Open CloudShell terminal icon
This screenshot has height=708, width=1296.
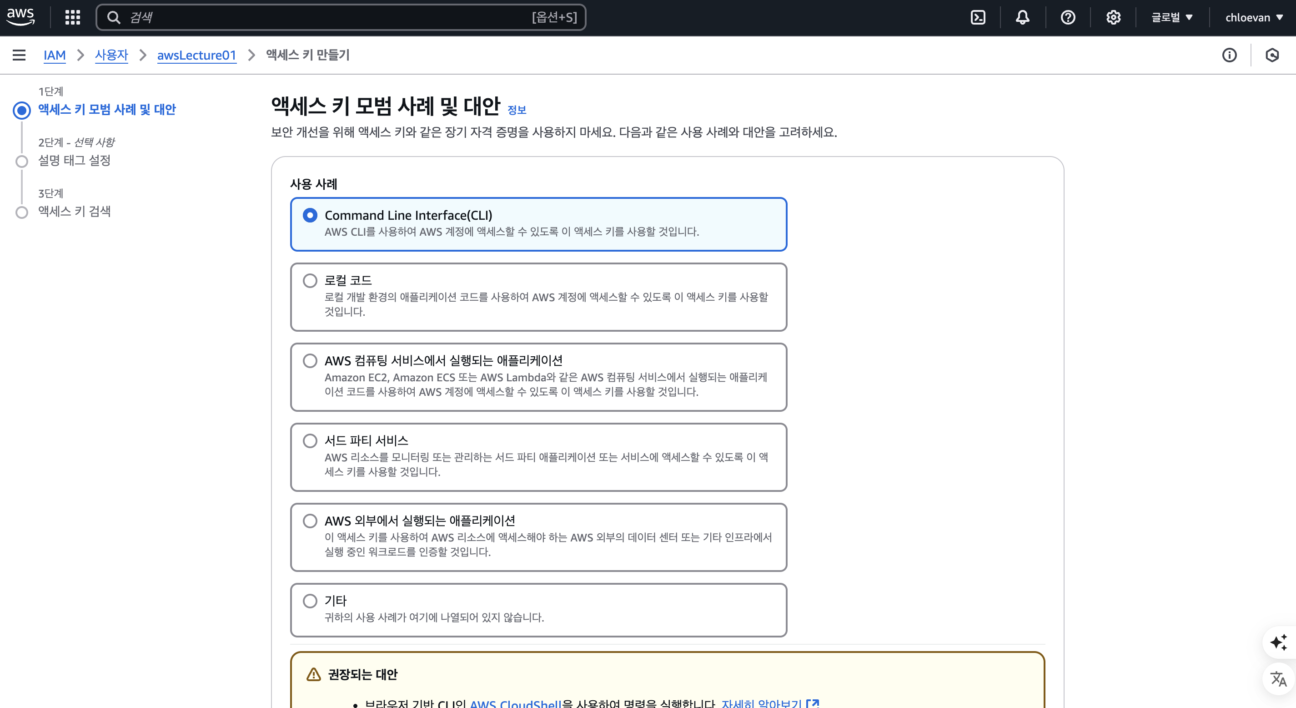[978, 18]
